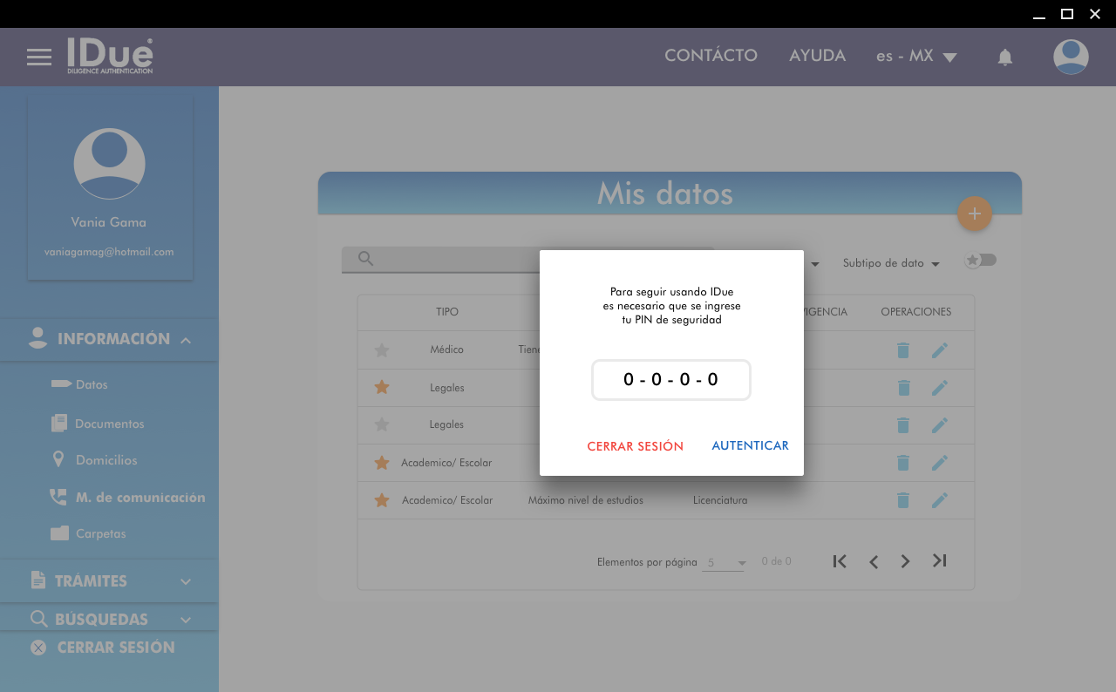This screenshot has width=1116, height=692.
Task: Click the AUTENTICAR button in dialog
Action: (750, 445)
